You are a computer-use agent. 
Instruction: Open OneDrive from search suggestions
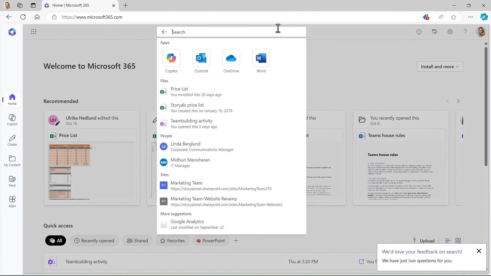(231, 61)
